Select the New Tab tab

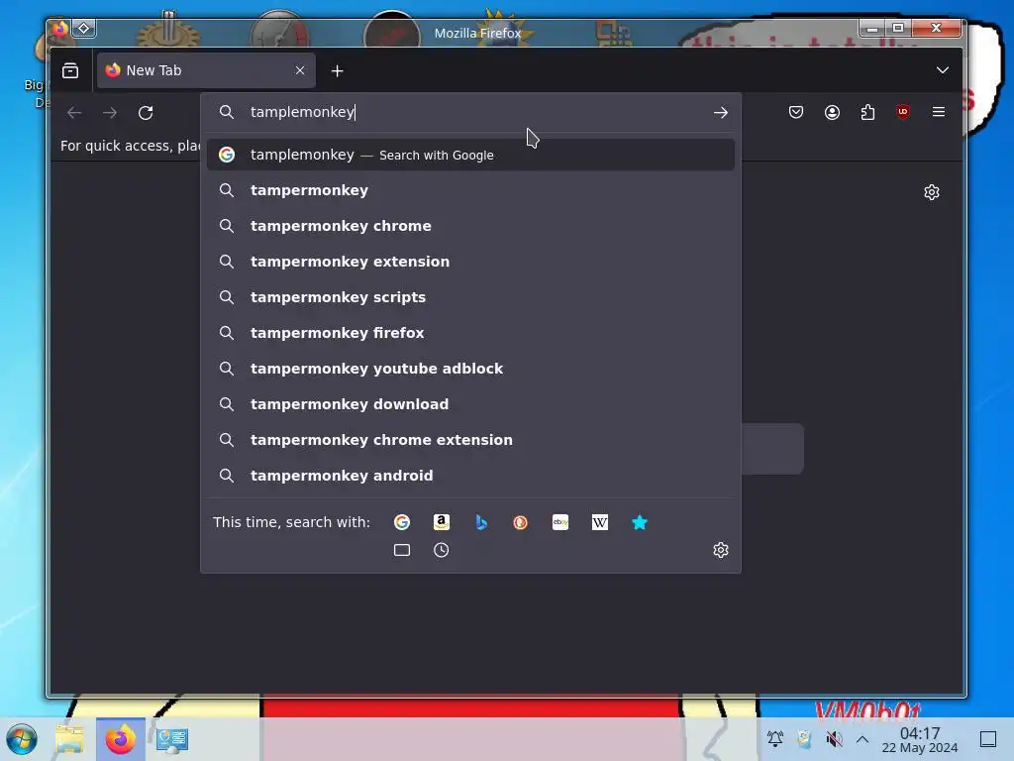coord(206,70)
